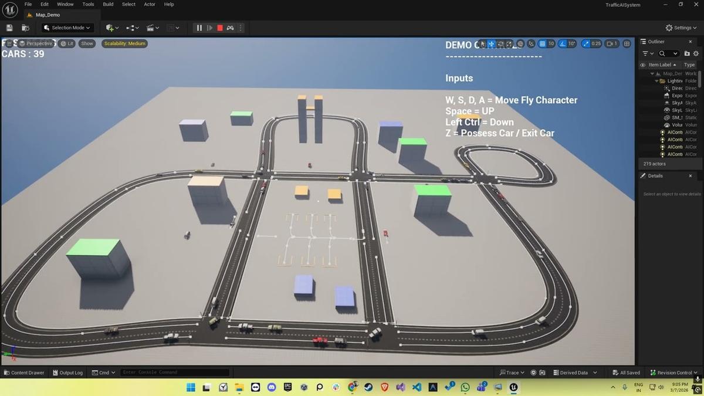Select the Expo actor row in Outliner
This screenshot has height=396, width=704.
tap(669, 96)
